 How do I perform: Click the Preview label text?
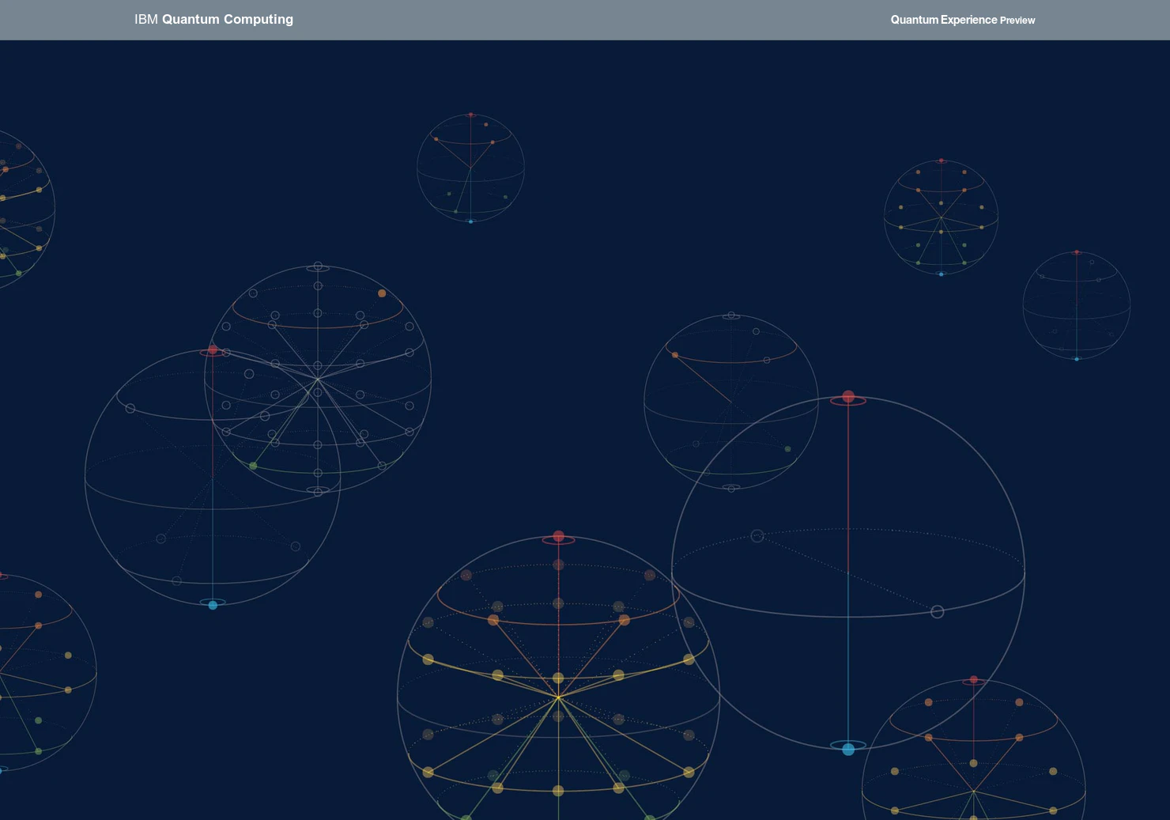click(x=1020, y=21)
